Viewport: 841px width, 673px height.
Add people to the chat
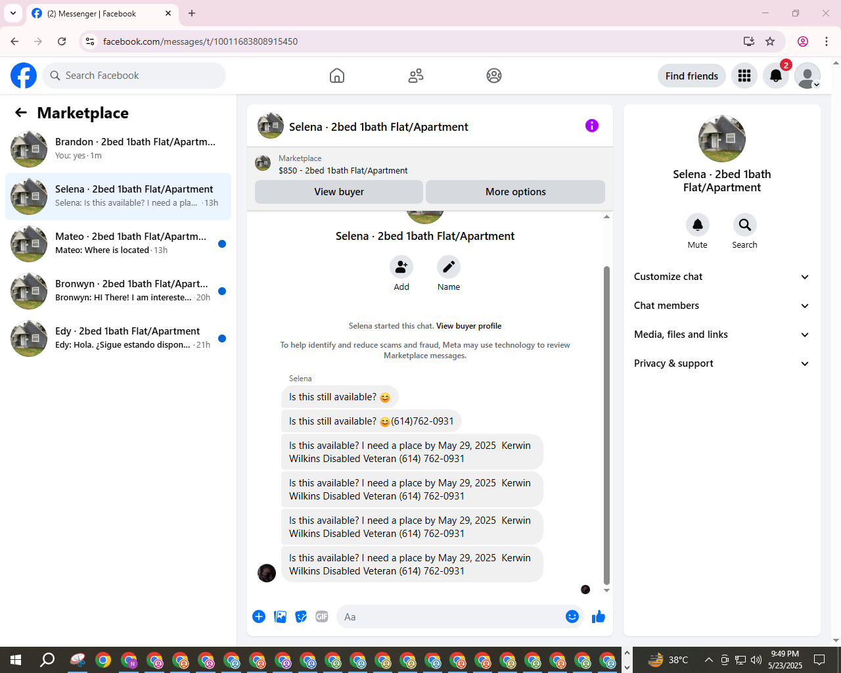[x=401, y=267]
